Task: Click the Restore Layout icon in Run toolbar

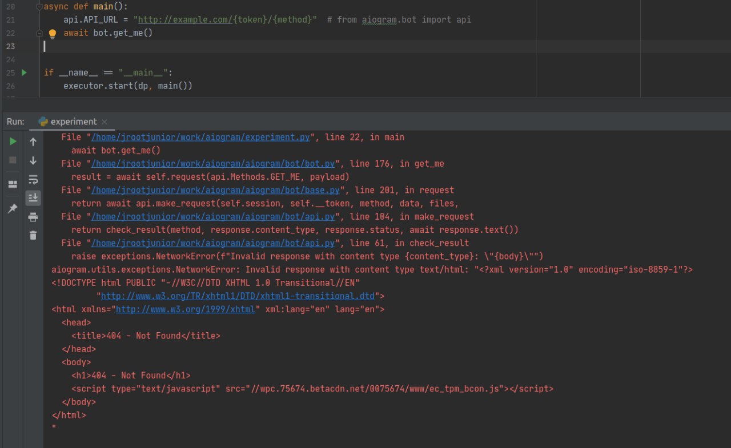Action: [x=13, y=184]
